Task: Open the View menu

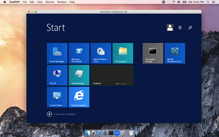Action: point(40,2)
